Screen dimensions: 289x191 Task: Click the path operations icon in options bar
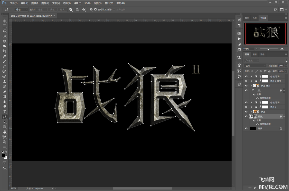71,9
